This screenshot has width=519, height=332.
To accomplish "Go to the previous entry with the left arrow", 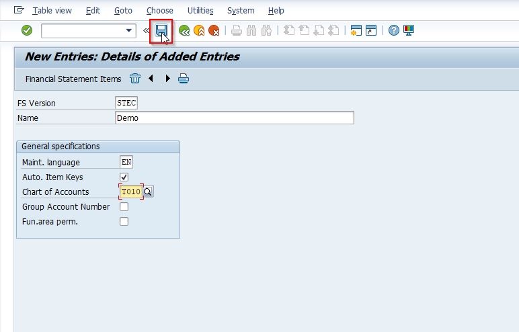I will (151, 79).
